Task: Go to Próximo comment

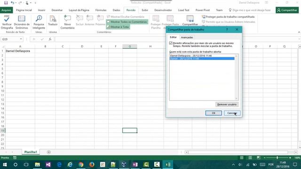Action: [x=100, y=21]
